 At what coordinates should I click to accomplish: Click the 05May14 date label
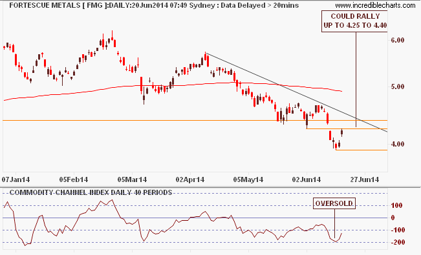[248, 179]
